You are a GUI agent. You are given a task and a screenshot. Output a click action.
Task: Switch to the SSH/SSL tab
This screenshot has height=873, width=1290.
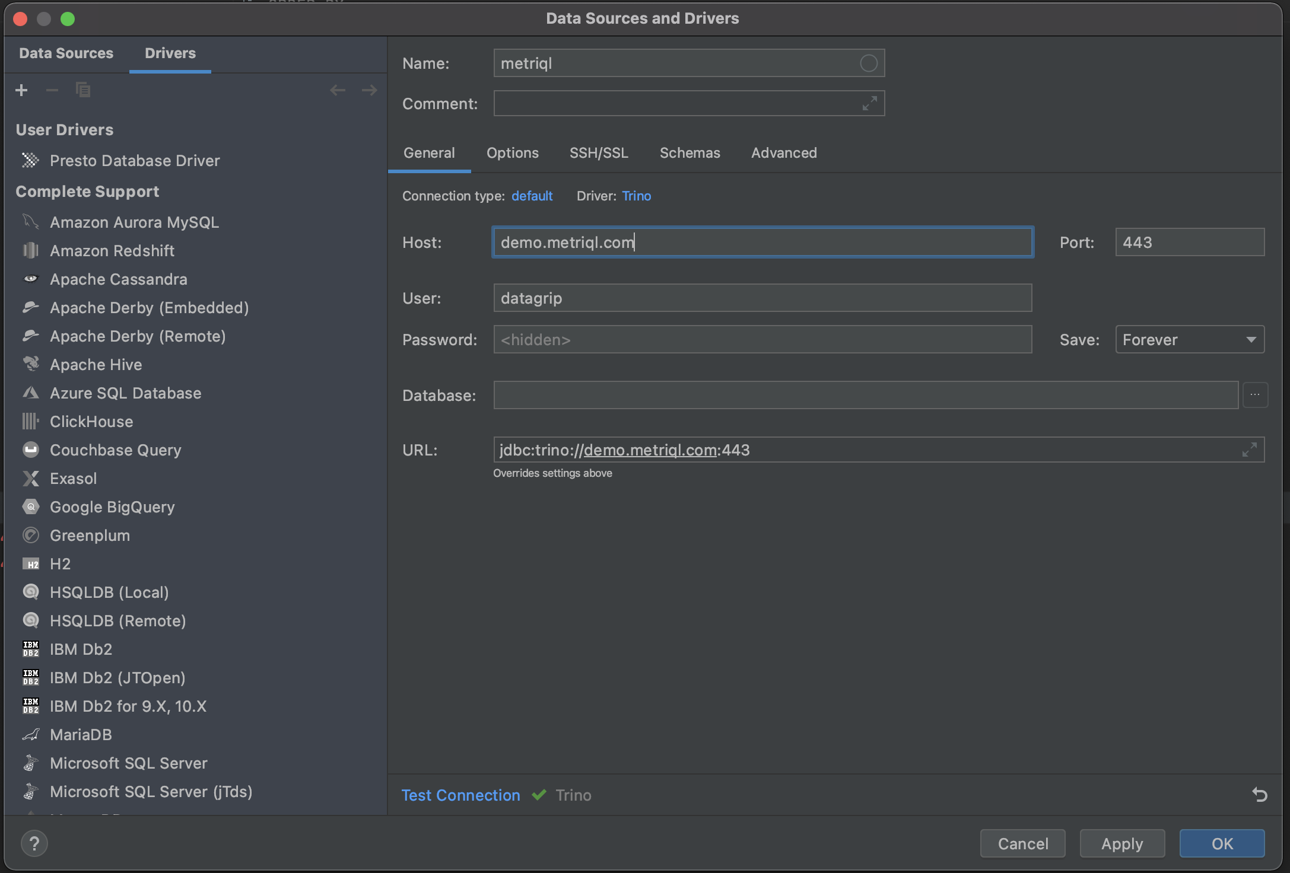pos(599,153)
